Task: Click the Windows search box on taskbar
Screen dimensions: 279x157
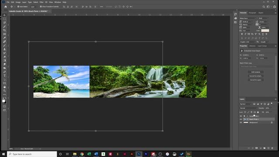Action: click(x=32, y=154)
